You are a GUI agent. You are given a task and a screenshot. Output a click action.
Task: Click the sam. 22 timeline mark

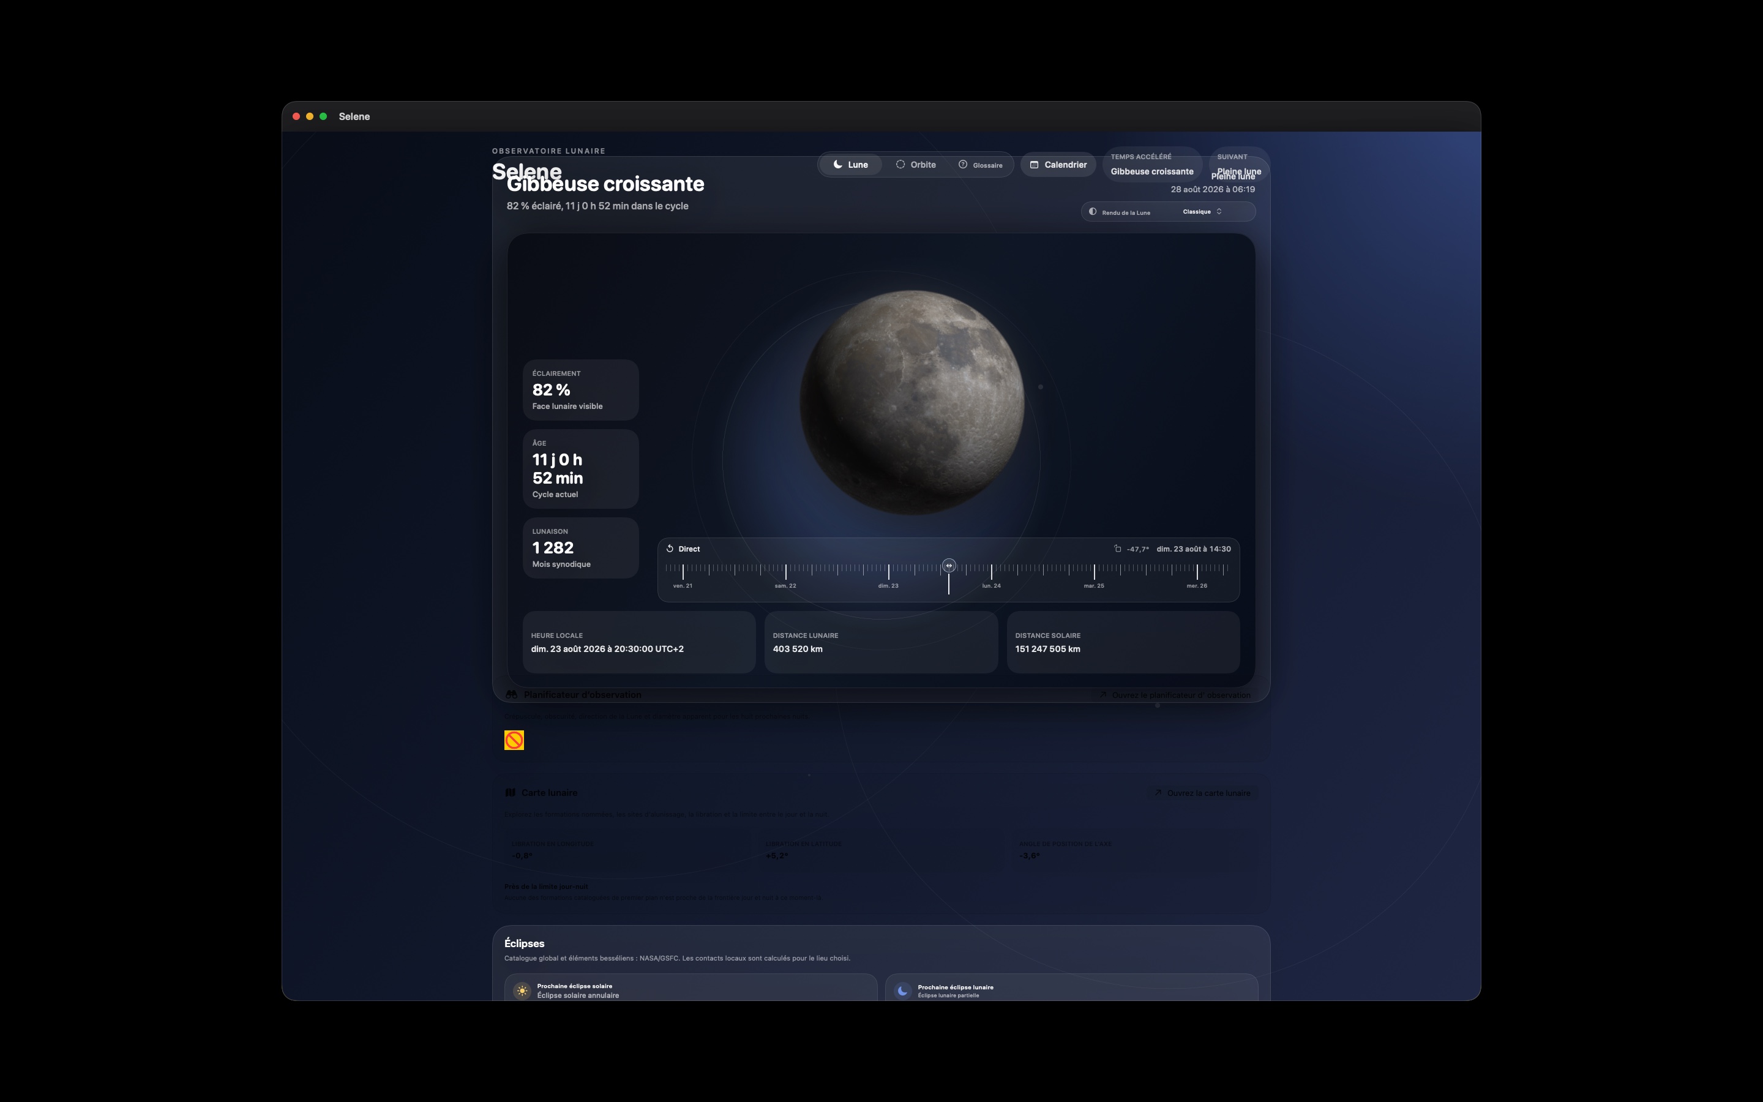click(785, 585)
